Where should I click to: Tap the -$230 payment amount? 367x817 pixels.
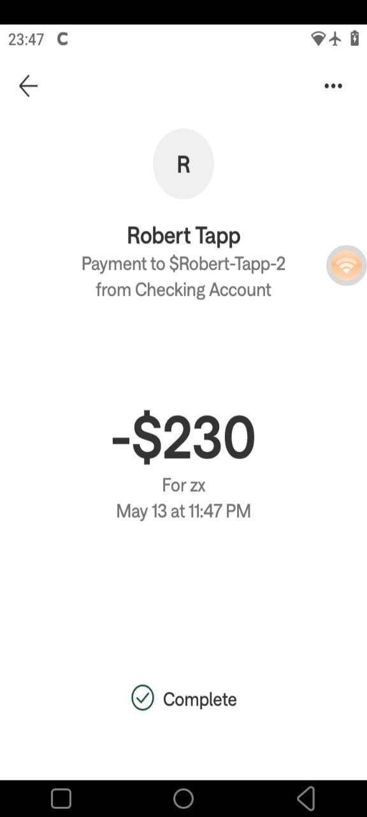coord(183,438)
